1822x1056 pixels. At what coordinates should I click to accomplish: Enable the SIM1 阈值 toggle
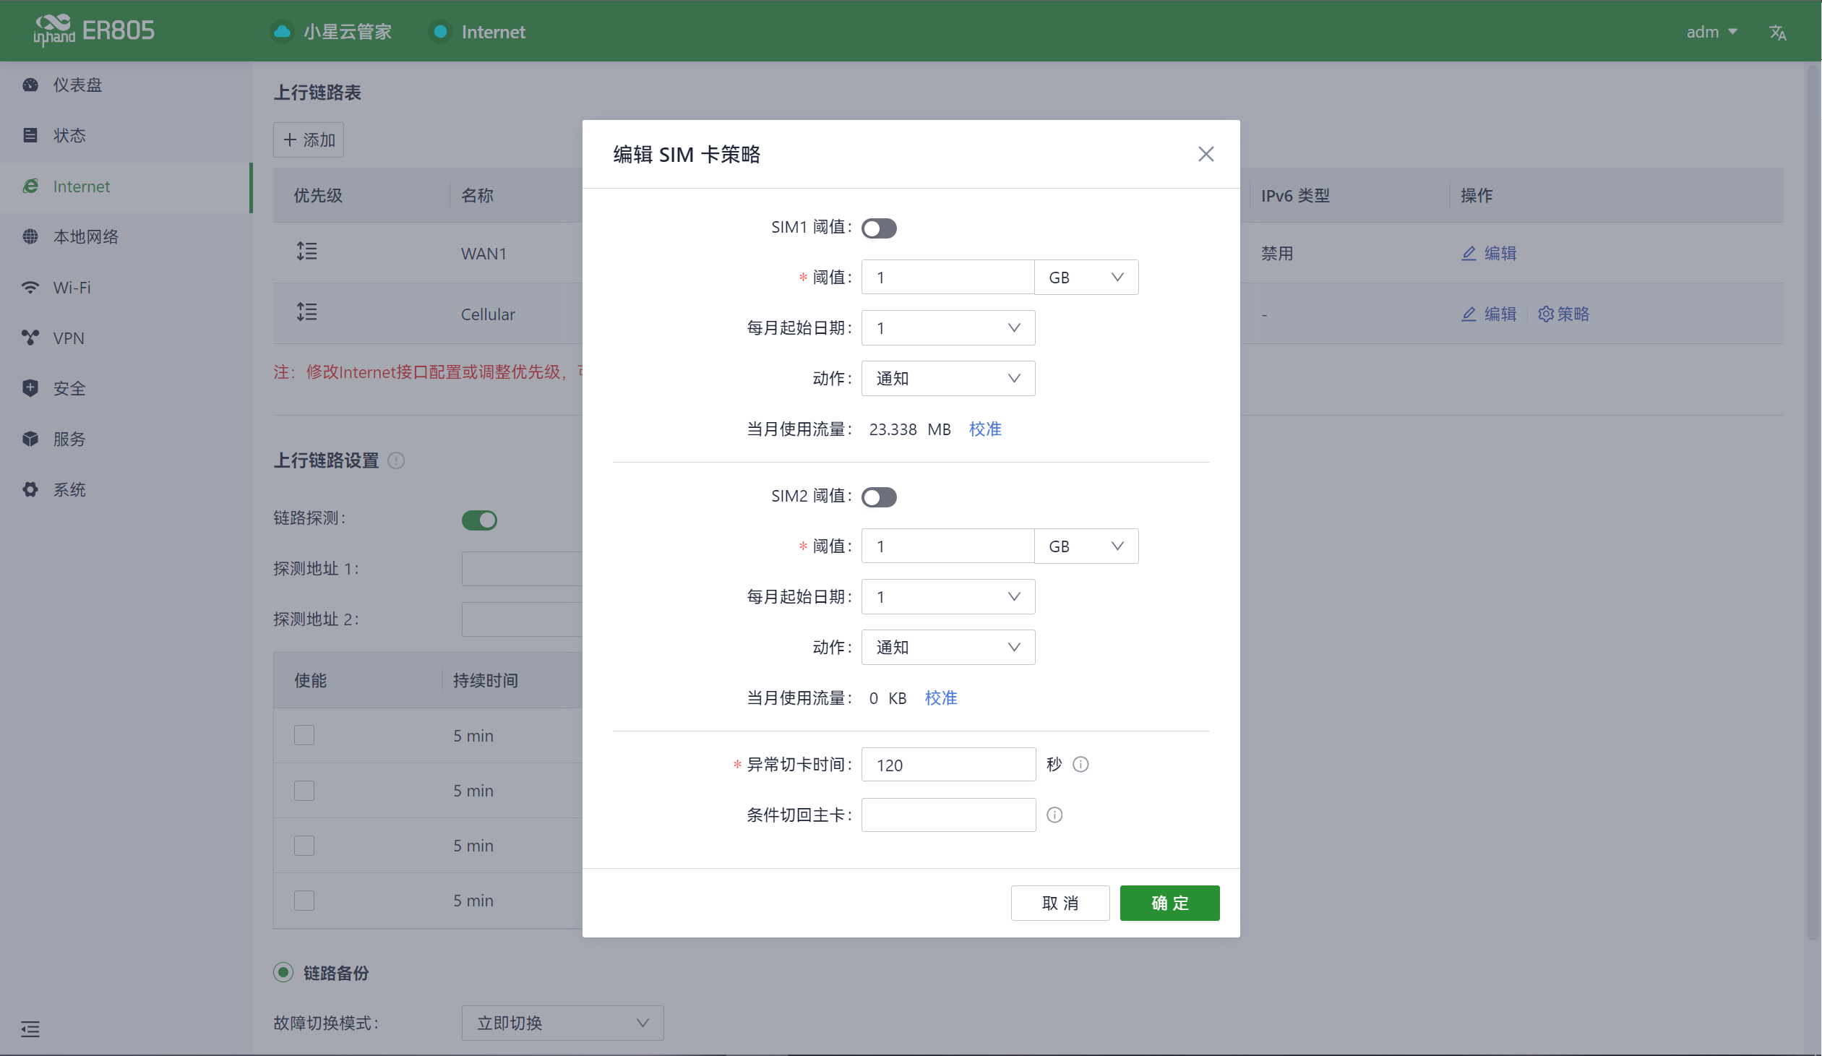(x=878, y=228)
